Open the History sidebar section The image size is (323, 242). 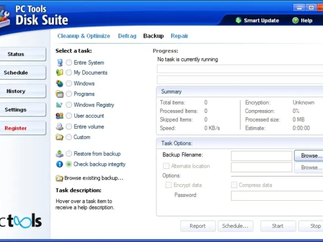23,91
